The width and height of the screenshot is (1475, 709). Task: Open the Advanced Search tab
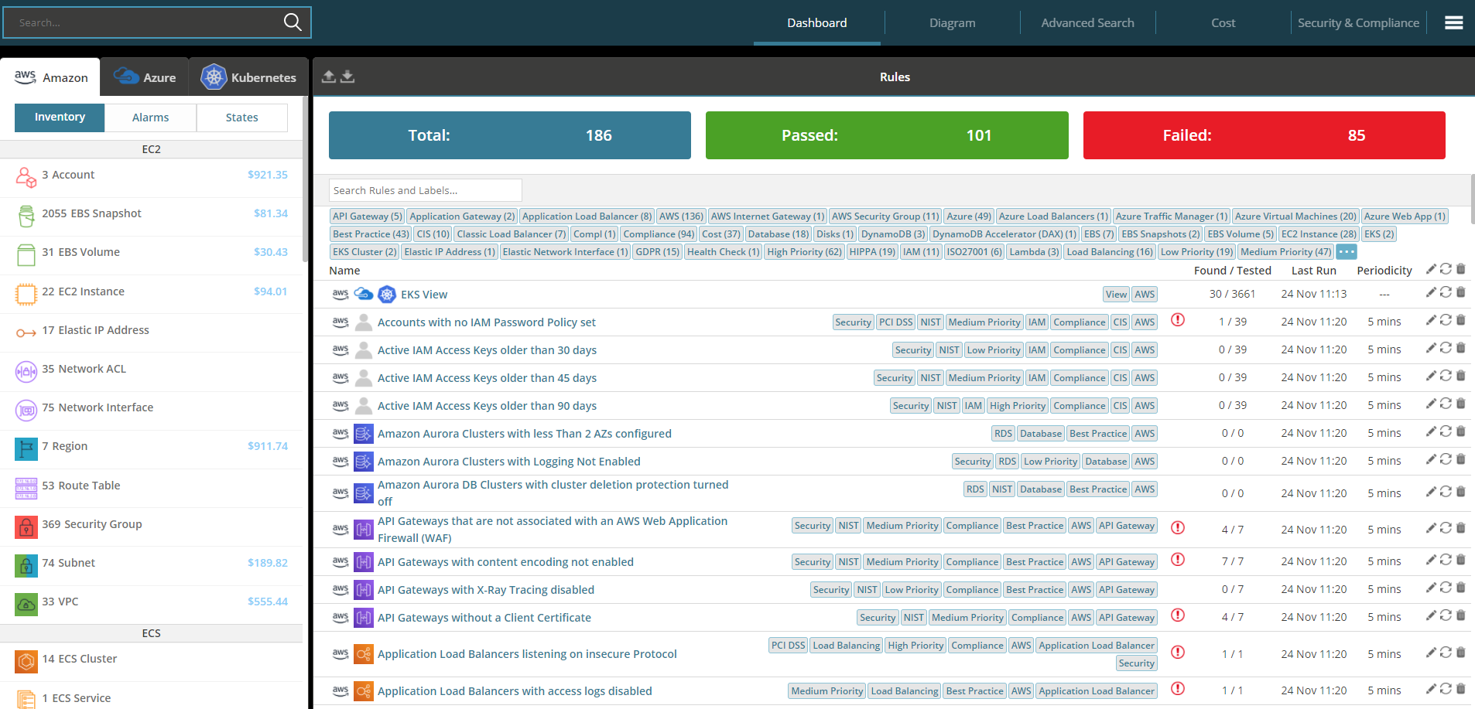1087,23
